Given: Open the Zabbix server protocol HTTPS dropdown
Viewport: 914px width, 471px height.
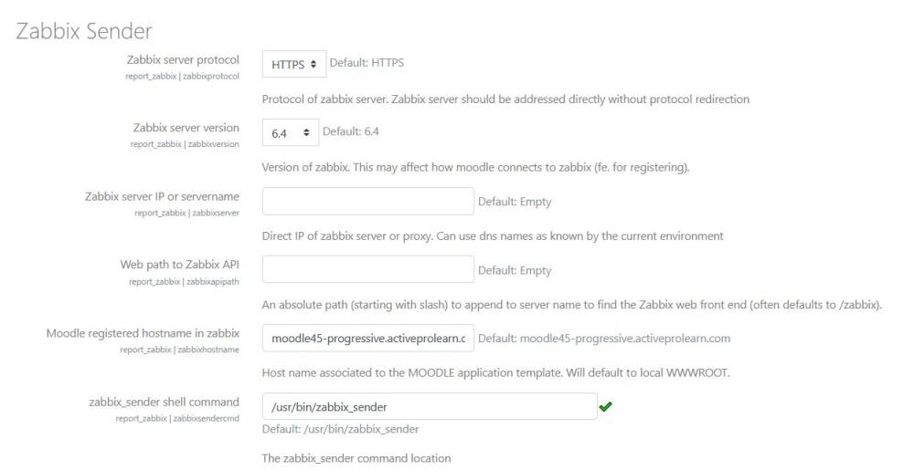Looking at the screenshot, I should pos(293,64).
